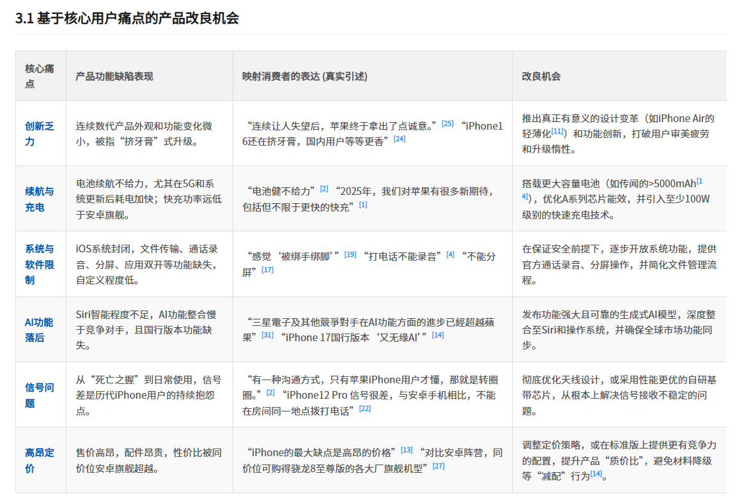Image resolution: width=744 pixels, height=499 pixels.
Task: Follow citation [1] after 更快的快充
Action: click(363, 205)
